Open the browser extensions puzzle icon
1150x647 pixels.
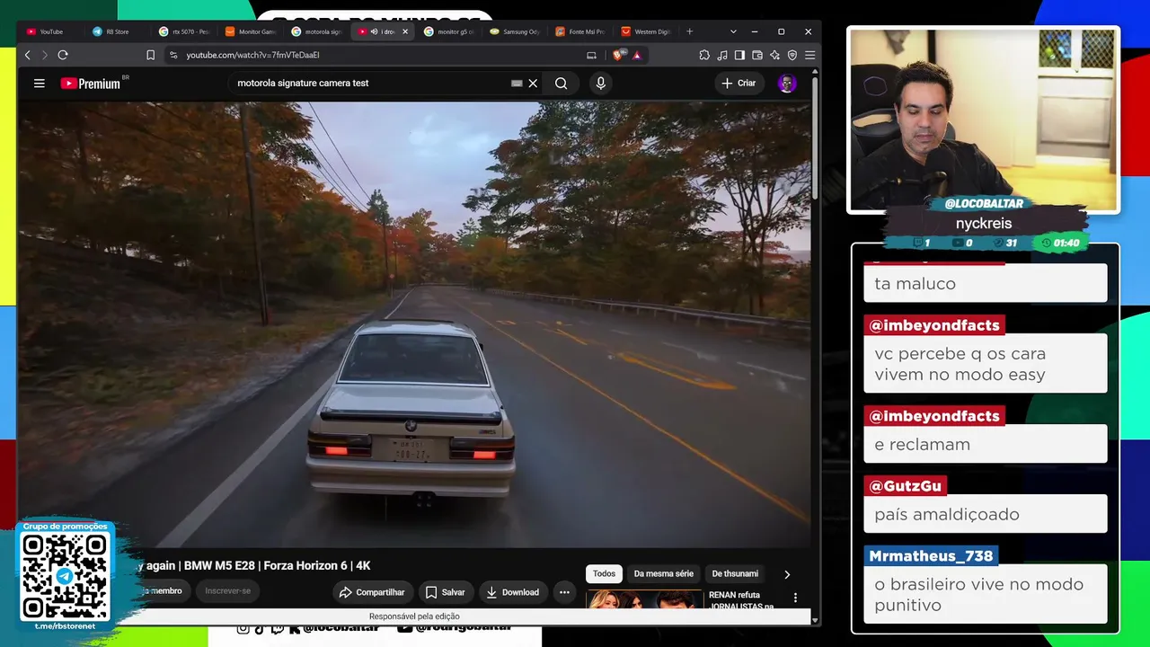[x=704, y=55]
